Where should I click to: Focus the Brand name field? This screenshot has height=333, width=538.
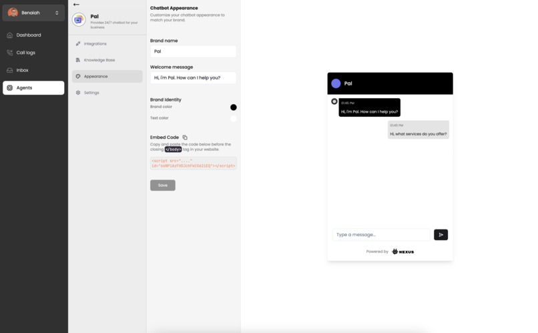click(x=193, y=51)
